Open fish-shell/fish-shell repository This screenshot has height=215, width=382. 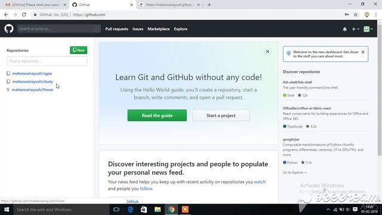[297, 82]
